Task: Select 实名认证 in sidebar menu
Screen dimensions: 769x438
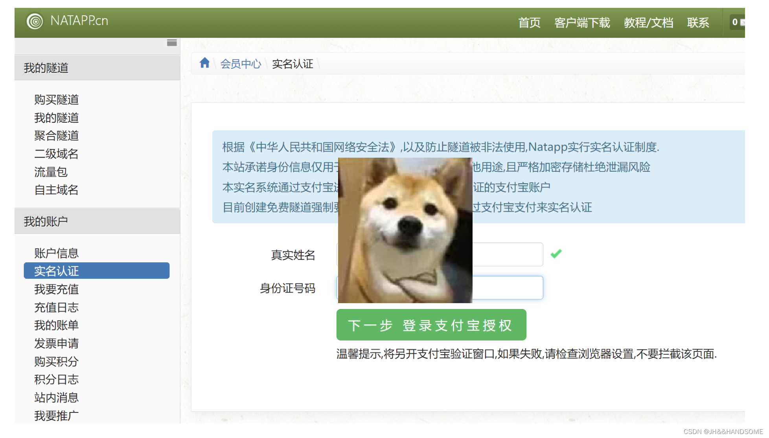Action: (x=96, y=271)
